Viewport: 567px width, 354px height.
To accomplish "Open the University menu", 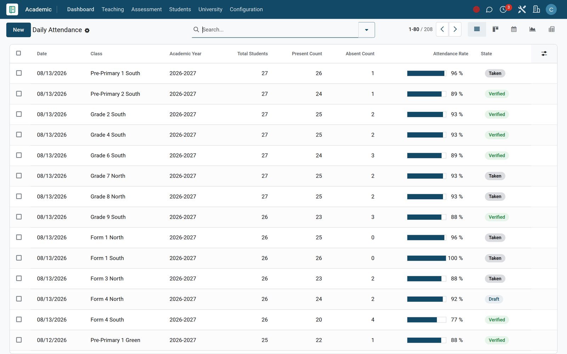I will (210, 10).
